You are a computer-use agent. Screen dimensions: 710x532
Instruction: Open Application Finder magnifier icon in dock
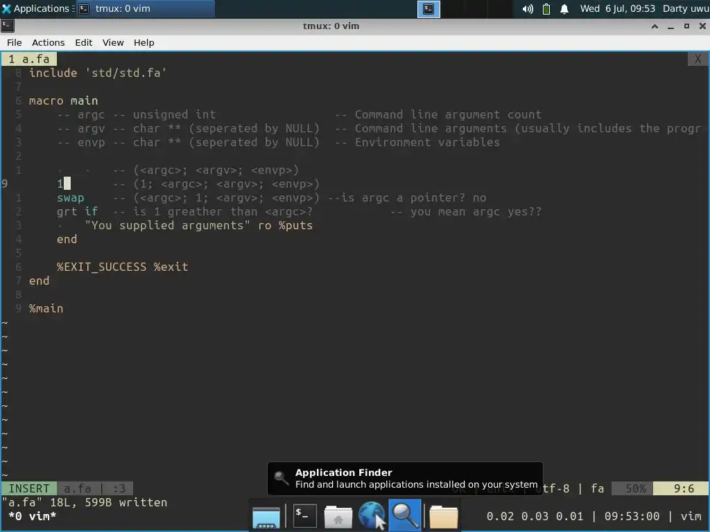[405, 515]
